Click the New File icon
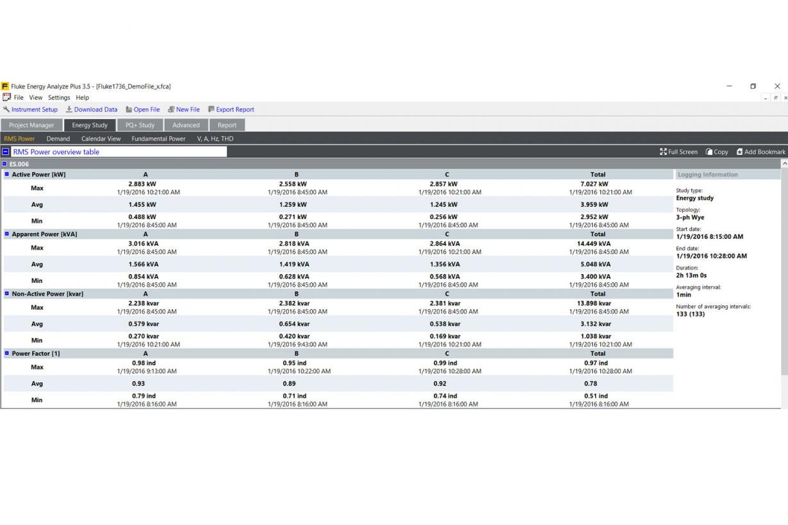Screen dimensions: 788x525 [171, 109]
